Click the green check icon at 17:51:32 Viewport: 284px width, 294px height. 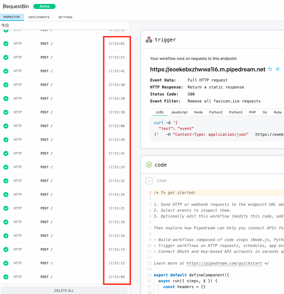tap(6, 181)
